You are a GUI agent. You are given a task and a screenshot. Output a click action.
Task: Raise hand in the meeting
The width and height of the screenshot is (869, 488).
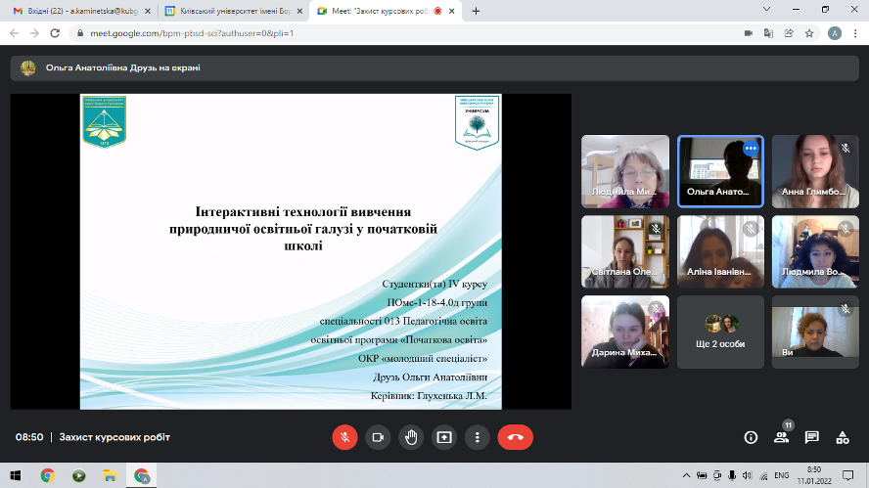[x=411, y=437]
